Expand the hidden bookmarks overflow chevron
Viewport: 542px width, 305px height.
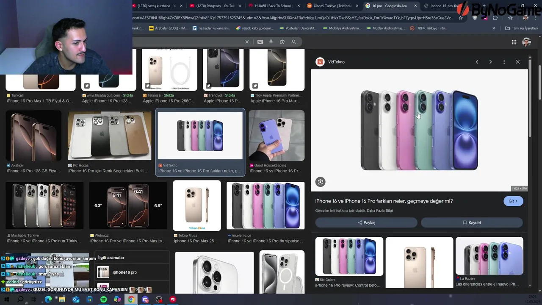[494, 28]
